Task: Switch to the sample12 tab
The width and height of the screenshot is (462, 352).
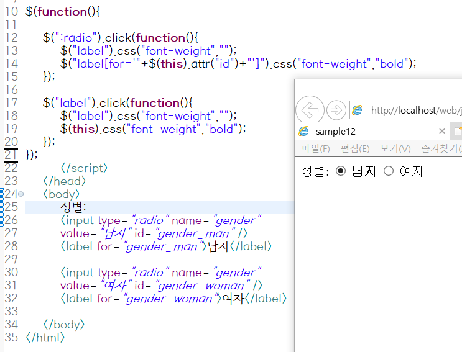Action: tap(372, 131)
